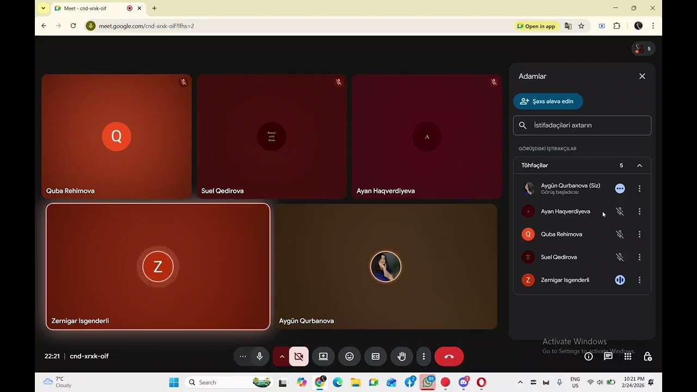Open host controls lock icon
This screenshot has width=697, height=392.
tap(647, 357)
